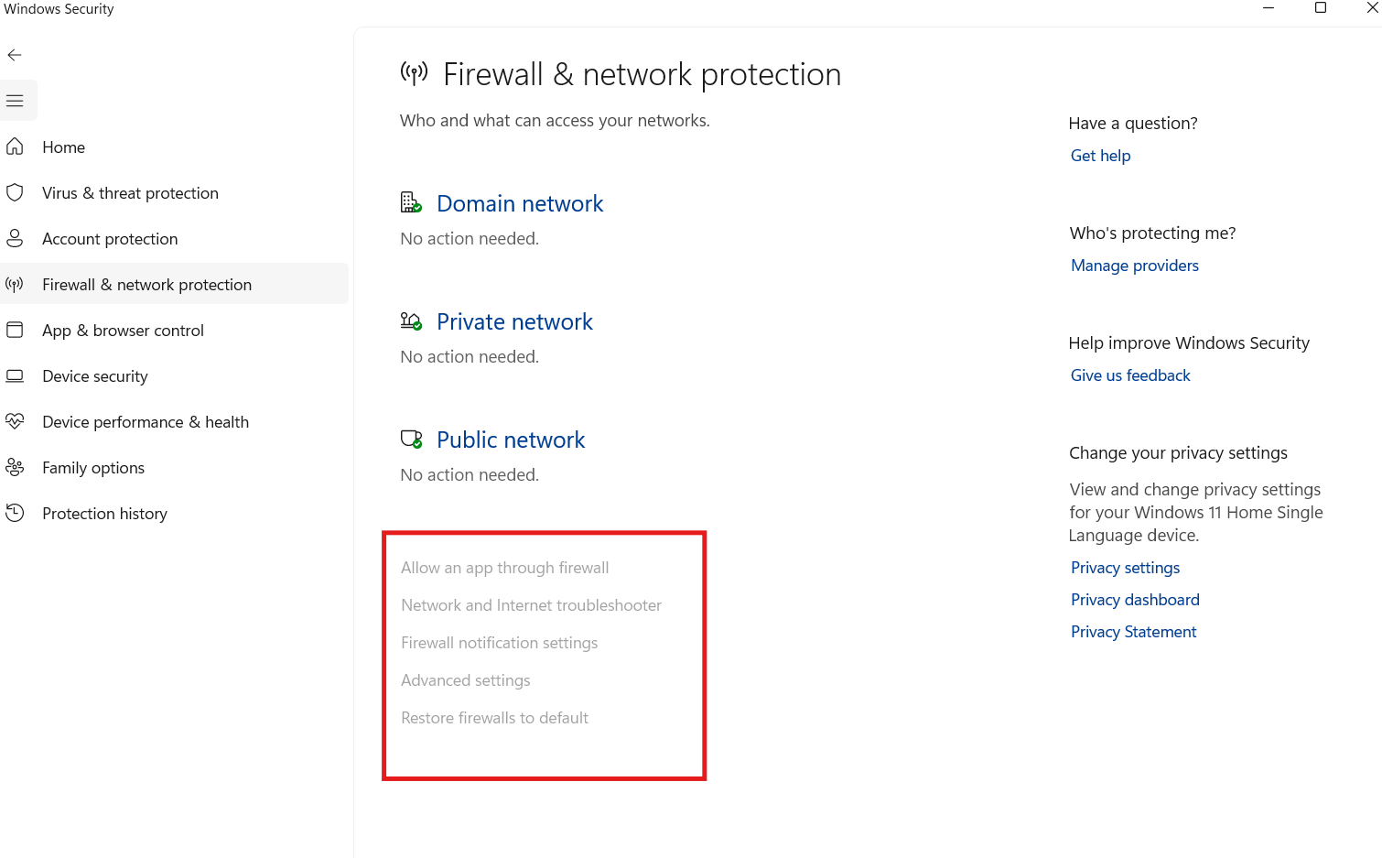Image resolution: width=1382 pixels, height=858 pixels.
Task: Click Restore firewalls to default
Action: click(x=494, y=718)
